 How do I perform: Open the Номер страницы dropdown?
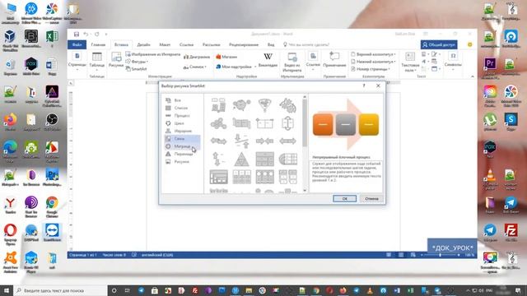tap(371, 69)
